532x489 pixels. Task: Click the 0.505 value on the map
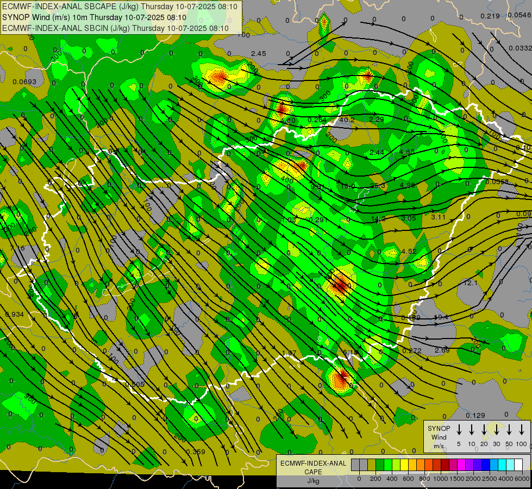(135, 385)
